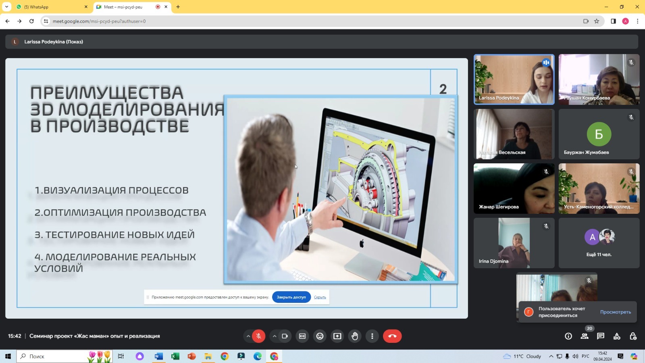The image size is (645, 363).
Task: Hang up with the red end call button
Action: pos(392,336)
